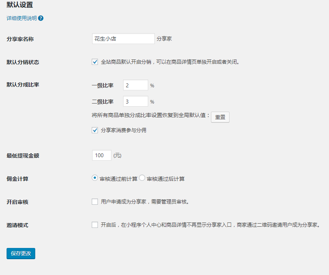Click the 默认设置 page heading
This screenshot has width=329, height=275.
(20, 5)
